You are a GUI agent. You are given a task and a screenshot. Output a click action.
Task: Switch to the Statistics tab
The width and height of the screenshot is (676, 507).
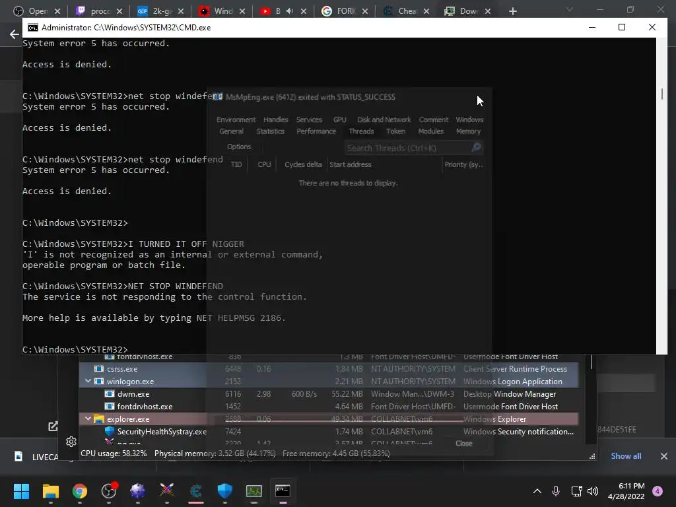coord(270,131)
